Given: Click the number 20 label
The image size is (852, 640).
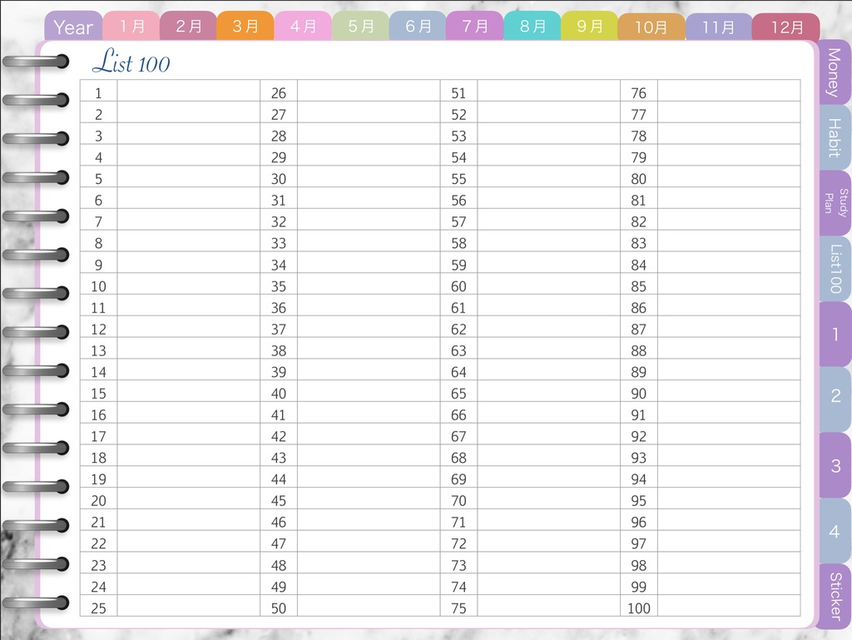Looking at the screenshot, I should [x=98, y=501].
